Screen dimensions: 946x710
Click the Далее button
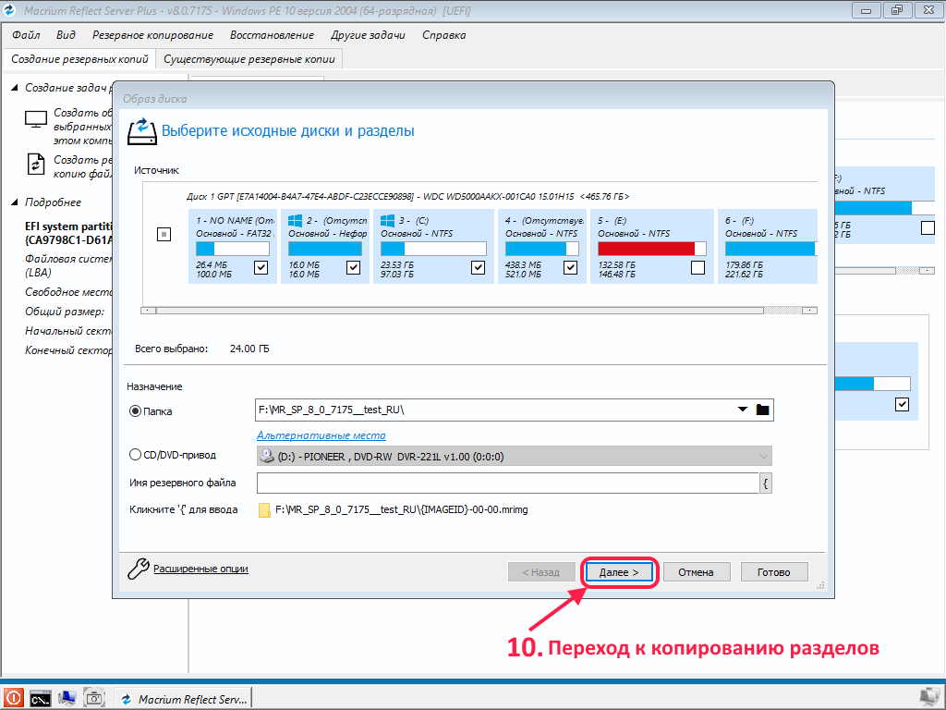tap(619, 572)
